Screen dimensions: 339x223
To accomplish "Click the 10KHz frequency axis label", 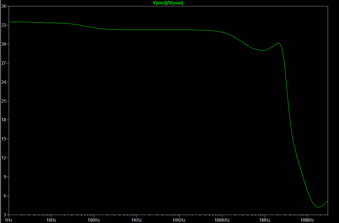I will click(x=179, y=220).
